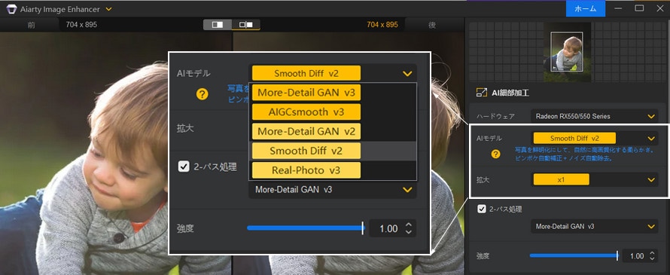Choose More-Detail GAN v3 at the top of the open list
This screenshot has height=275, width=670.
[x=306, y=93]
